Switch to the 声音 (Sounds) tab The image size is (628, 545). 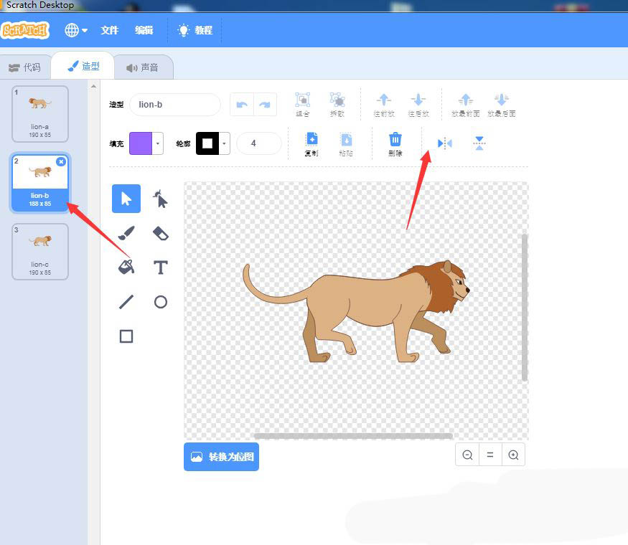(x=144, y=67)
